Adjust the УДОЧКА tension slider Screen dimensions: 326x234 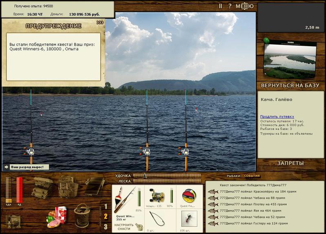(167, 176)
